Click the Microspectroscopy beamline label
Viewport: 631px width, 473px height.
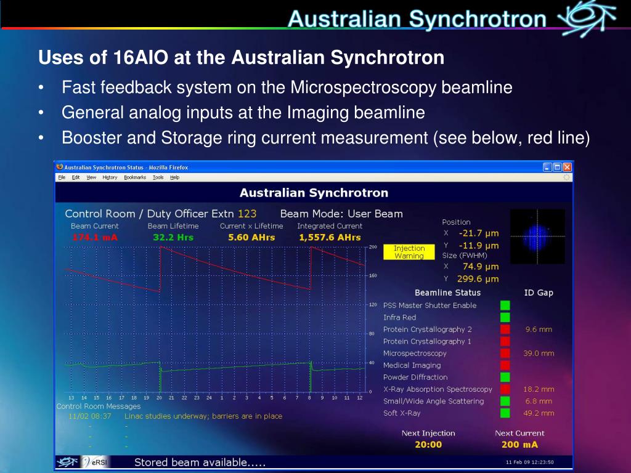(415, 354)
